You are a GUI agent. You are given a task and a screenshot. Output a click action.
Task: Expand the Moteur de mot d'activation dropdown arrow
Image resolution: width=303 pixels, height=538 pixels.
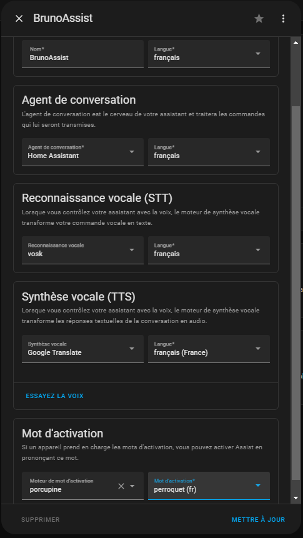pyautogui.click(x=132, y=486)
